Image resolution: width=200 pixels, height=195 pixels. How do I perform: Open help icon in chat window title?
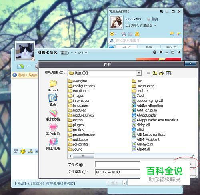point(155,52)
